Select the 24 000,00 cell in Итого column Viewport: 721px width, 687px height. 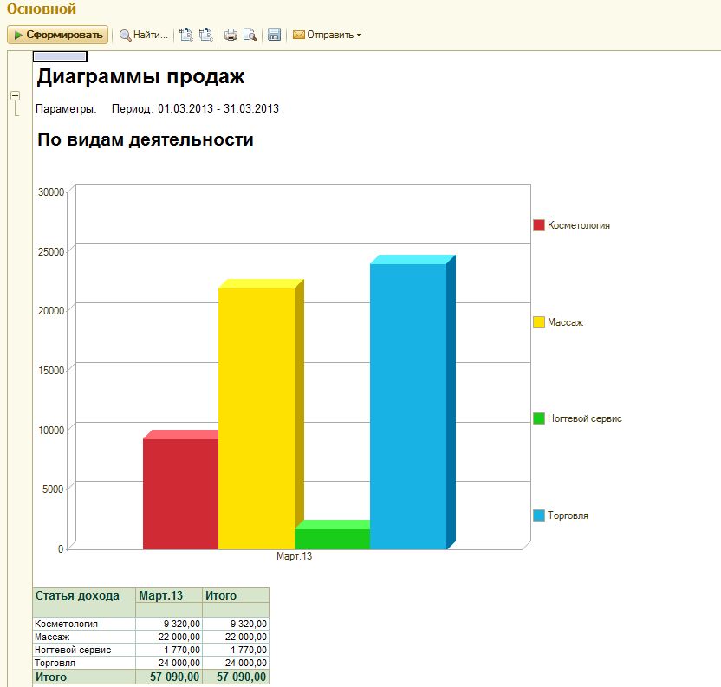point(236,663)
